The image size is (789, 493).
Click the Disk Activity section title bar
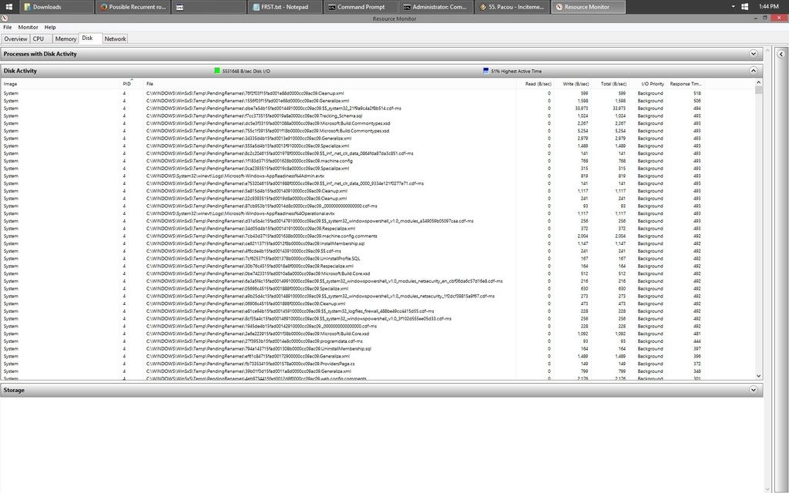click(381, 71)
